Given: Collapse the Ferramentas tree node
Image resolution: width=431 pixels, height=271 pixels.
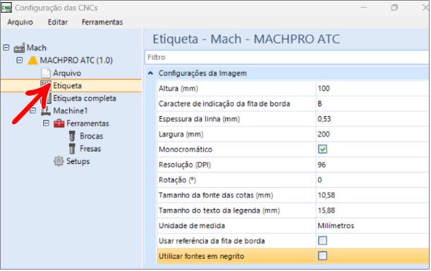Looking at the screenshot, I should [46, 123].
